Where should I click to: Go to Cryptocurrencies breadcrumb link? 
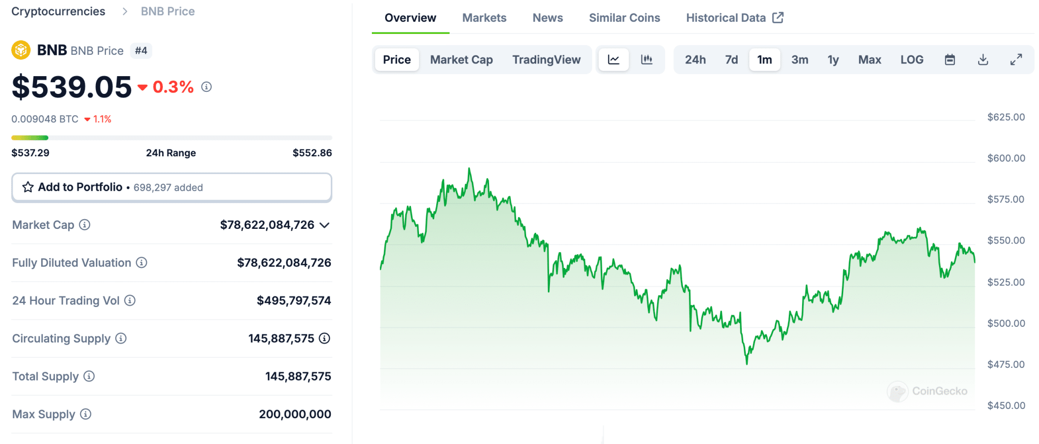(58, 11)
